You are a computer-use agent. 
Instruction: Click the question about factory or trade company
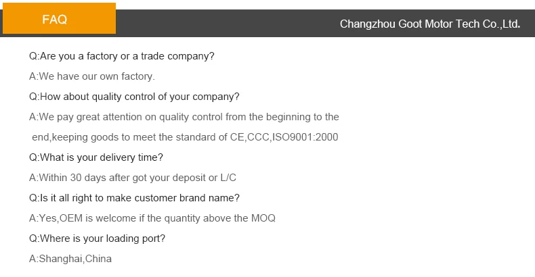[x=121, y=56]
